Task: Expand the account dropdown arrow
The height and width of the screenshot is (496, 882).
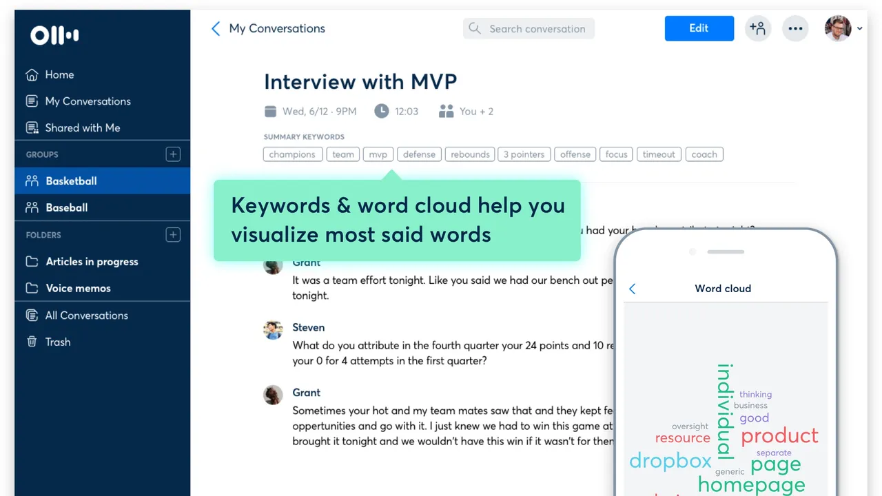Action: [x=859, y=29]
